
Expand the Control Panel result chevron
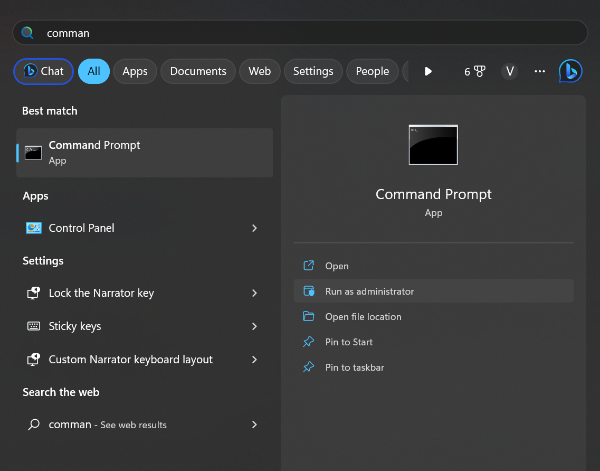click(254, 228)
